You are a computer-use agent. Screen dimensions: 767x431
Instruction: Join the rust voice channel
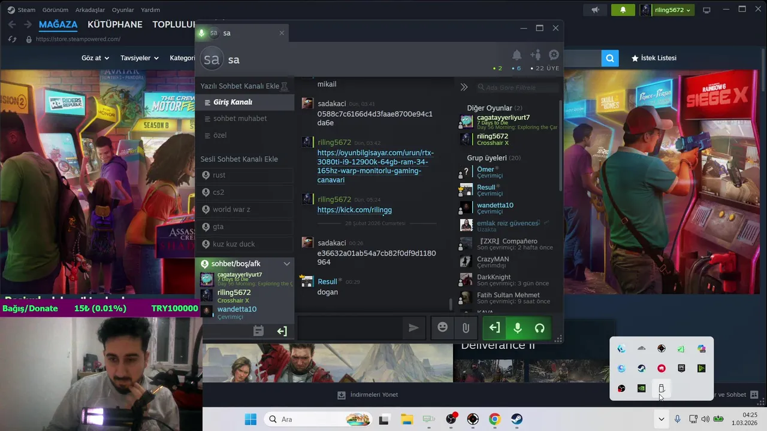point(245,175)
